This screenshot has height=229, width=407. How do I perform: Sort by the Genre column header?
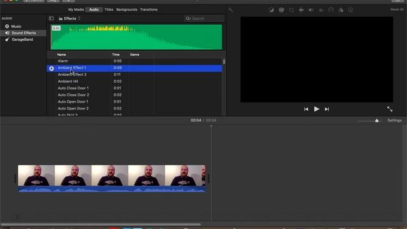pyautogui.click(x=135, y=55)
